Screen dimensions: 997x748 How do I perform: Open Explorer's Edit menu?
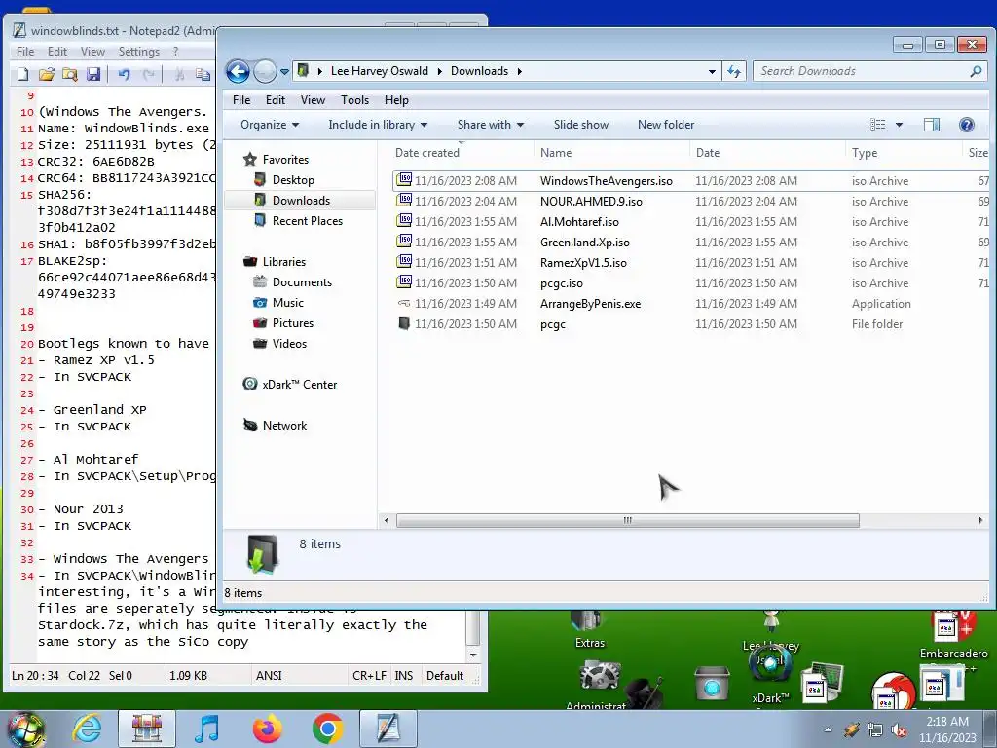pos(276,100)
